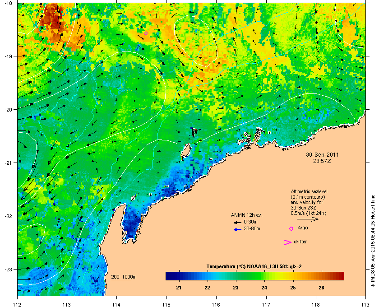The image size is (379, 307).
Task: Click the '0.5m/s (1kt 24h)' text
Action: click(x=309, y=213)
